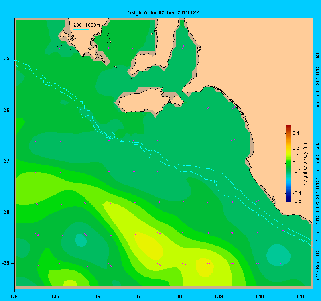Viewport: 321px width, 301px height.
Task: Click the cyan sample line under the isobath legend
Action: pos(81,29)
